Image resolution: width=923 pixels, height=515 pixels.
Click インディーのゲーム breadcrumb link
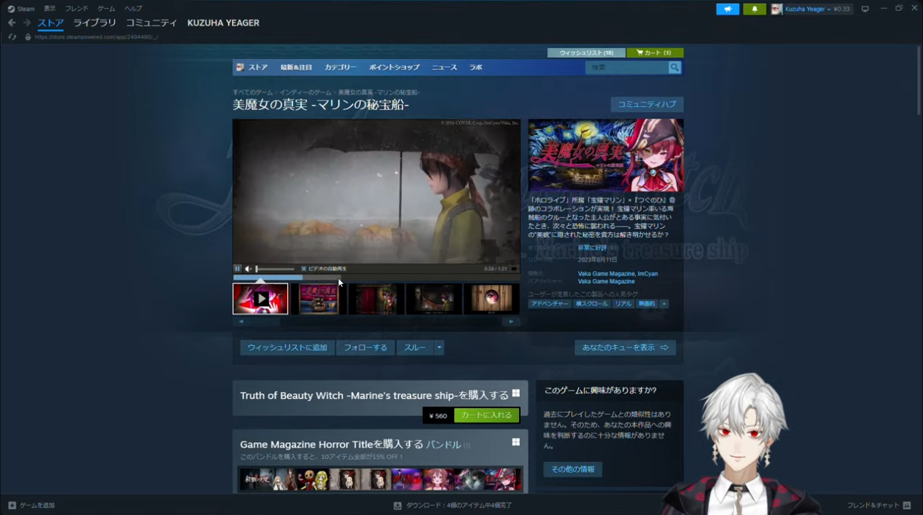305,93
